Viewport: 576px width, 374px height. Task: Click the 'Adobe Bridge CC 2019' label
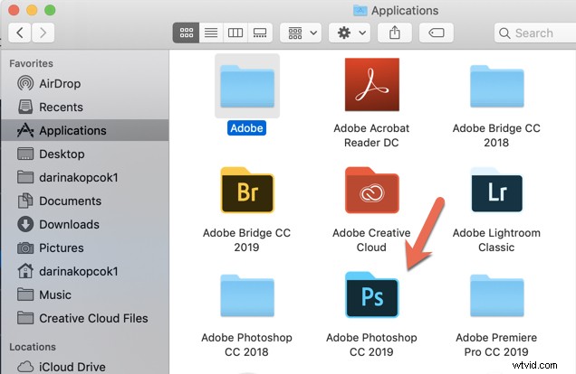click(x=246, y=240)
